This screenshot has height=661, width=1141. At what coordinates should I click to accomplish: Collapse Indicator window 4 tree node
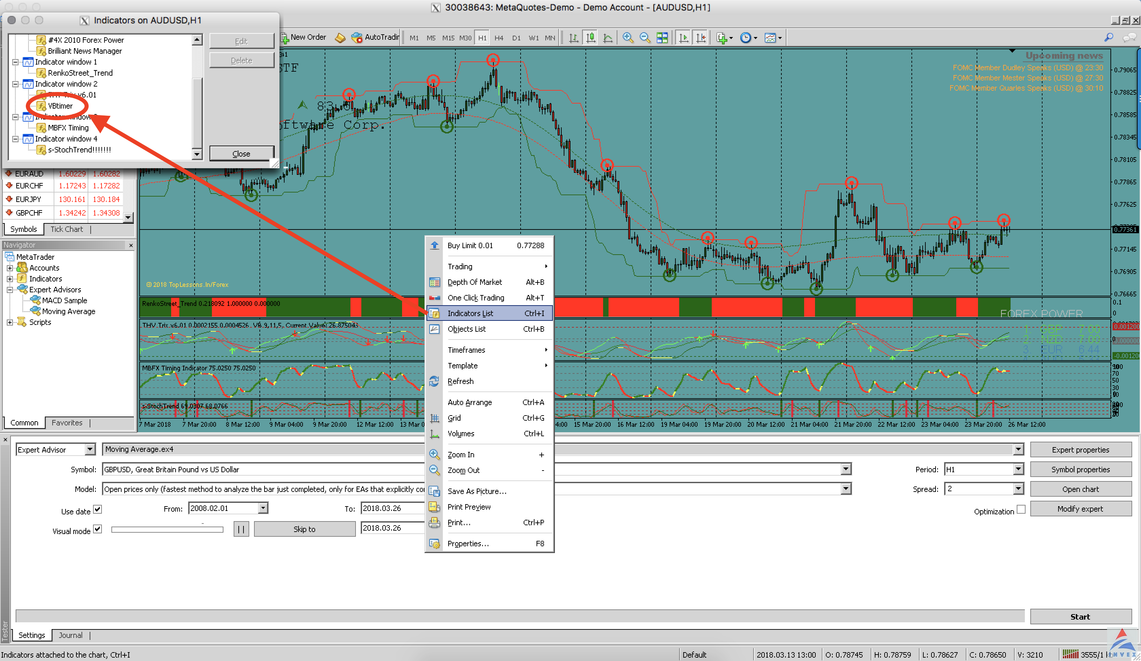[x=15, y=139]
